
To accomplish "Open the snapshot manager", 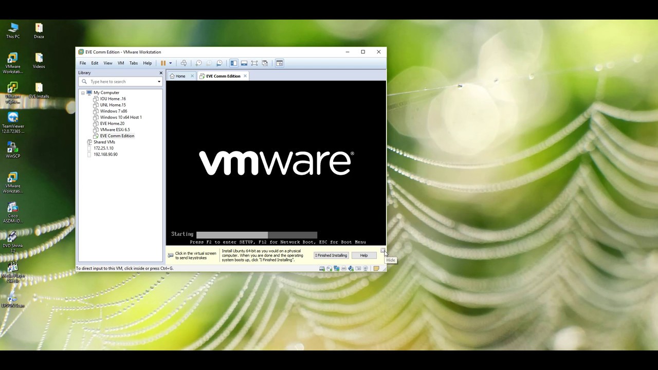I will (x=219, y=63).
